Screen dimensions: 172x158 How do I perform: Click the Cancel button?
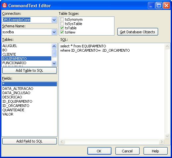(127, 151)
